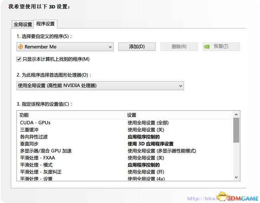Select the 程序设置 tab
This screenshot has height=203, width=260.
tap(45, 24)
